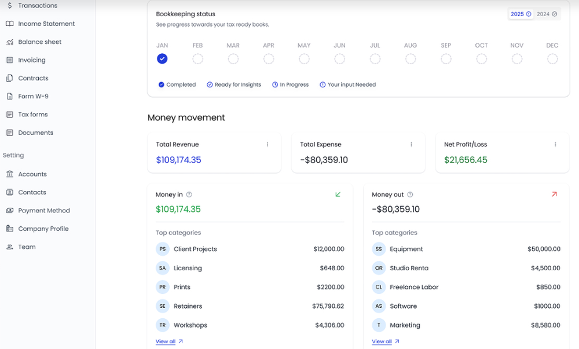The width and height of the screenshot is (579, 349).
Task: Click the SS avatar for Equipment
Action: [379, 249]
